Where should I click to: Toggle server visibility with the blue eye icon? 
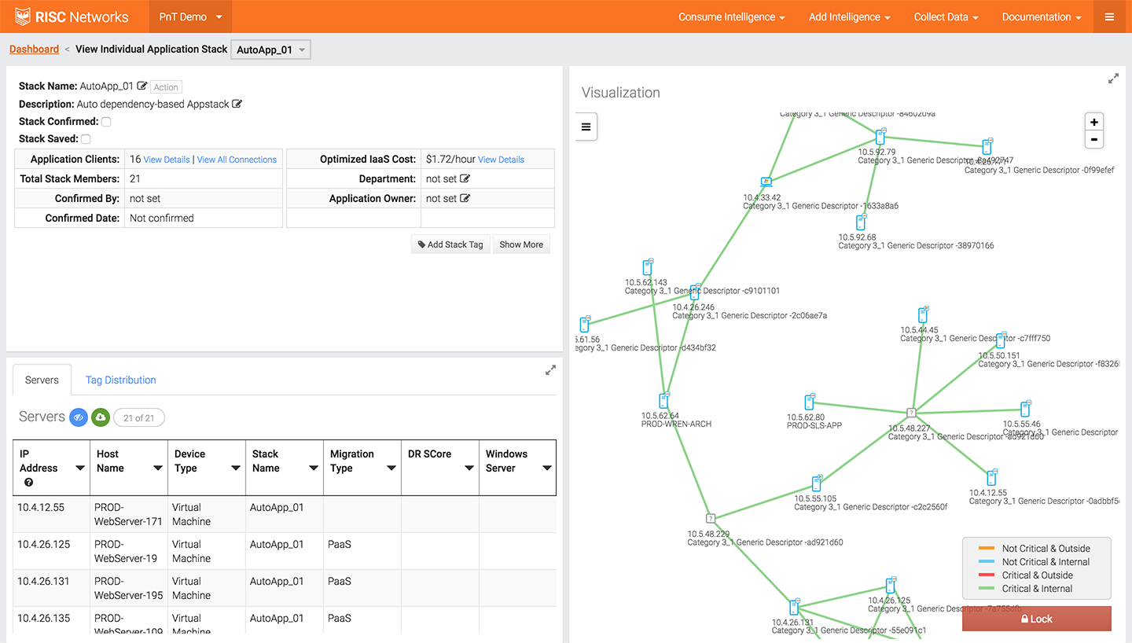tap(78, 417)
